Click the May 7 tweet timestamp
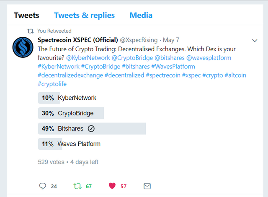This screenshot has height=197, width=268. coord(171,40)
